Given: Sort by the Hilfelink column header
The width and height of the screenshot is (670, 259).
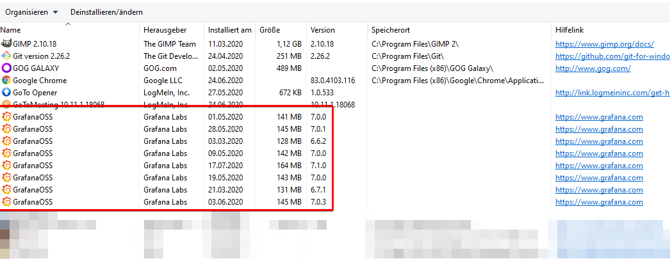Looking at the screenshot, I should click(569, 30).
